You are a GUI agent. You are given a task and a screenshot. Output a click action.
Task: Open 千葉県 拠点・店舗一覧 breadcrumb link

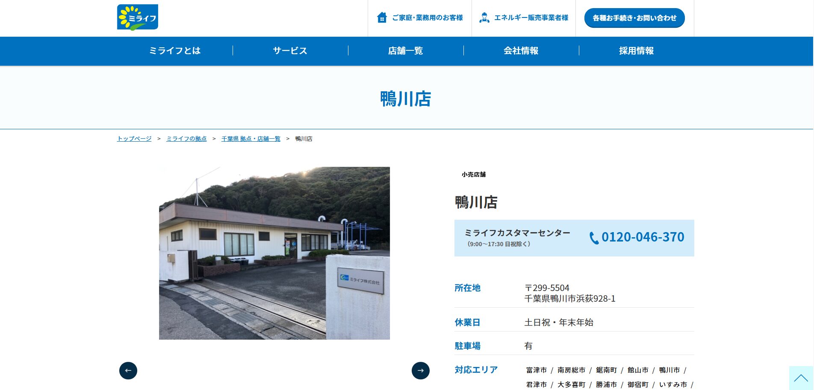251,139
